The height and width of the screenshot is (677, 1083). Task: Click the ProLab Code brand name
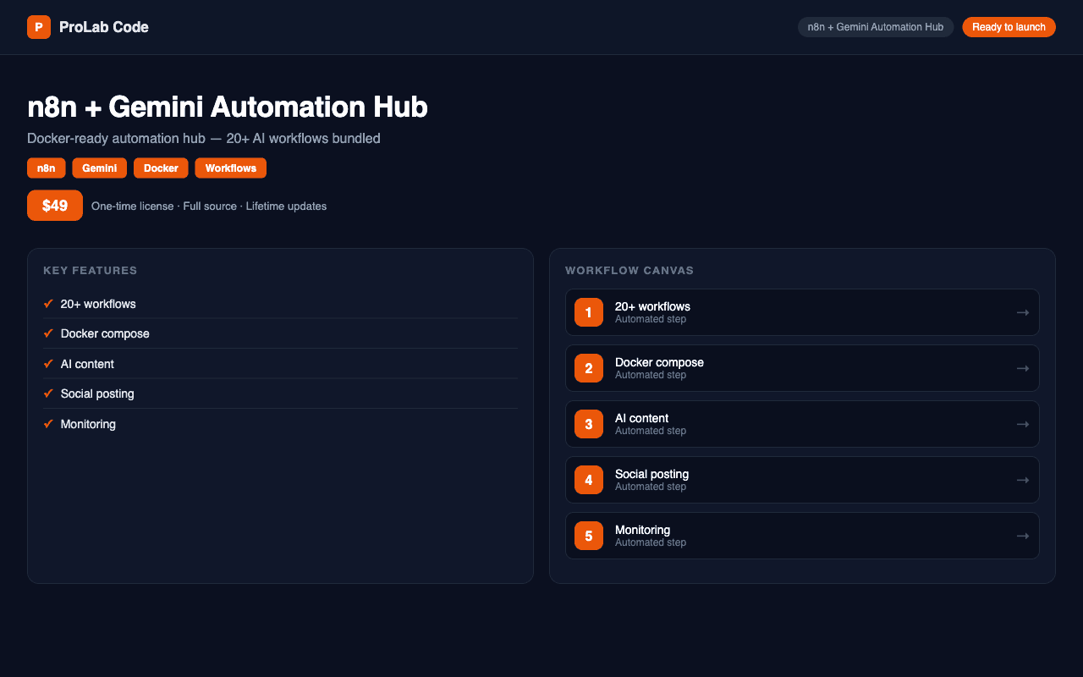(104, 27)
